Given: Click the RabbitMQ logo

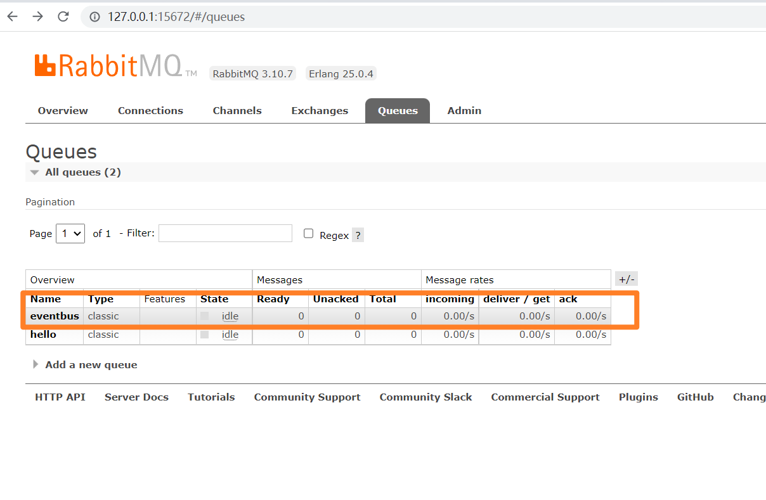Looking at the screenshot, I should (x=108, y=65).
